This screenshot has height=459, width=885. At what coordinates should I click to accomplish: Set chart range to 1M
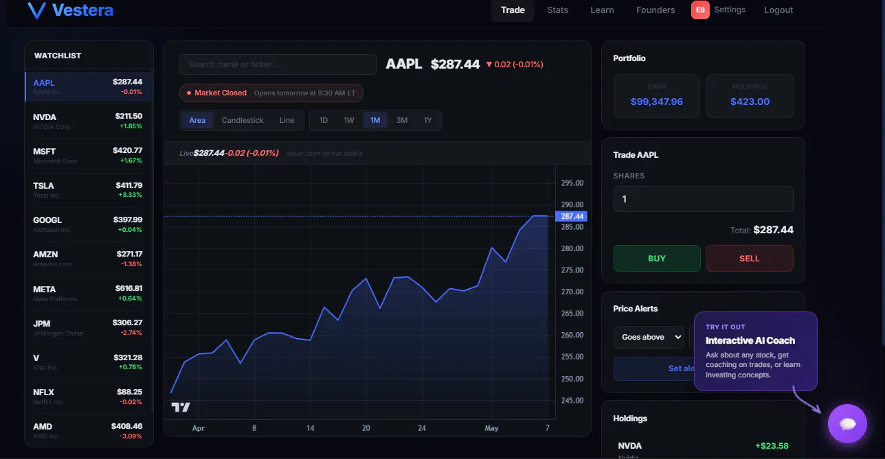point(375,120)
